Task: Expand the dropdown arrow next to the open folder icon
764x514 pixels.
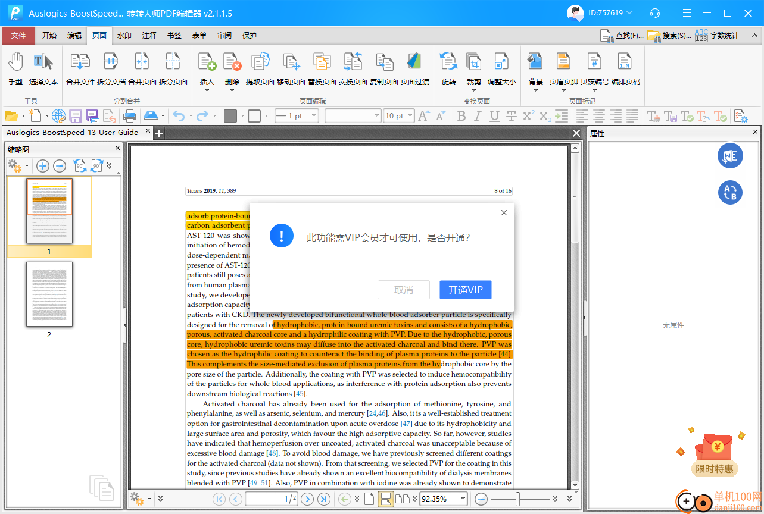Action: tap(23, 116)
